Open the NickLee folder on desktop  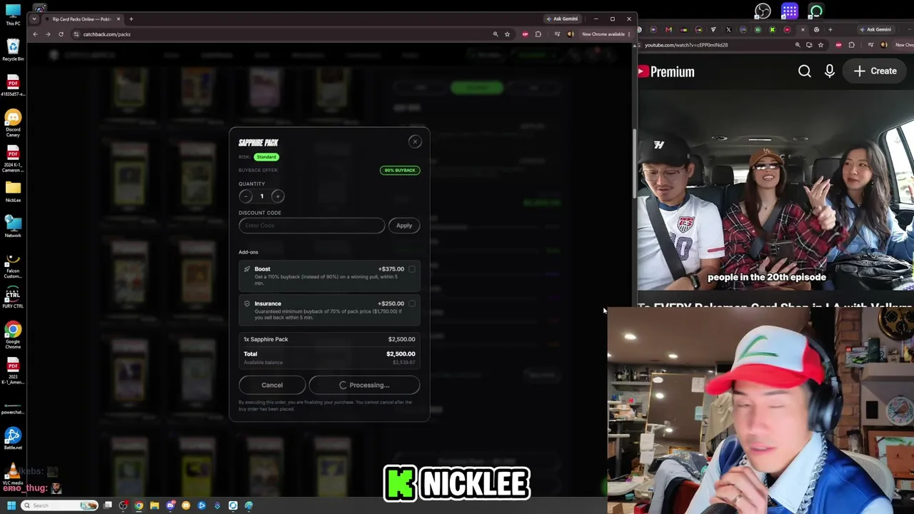click(x=13, y=191)
